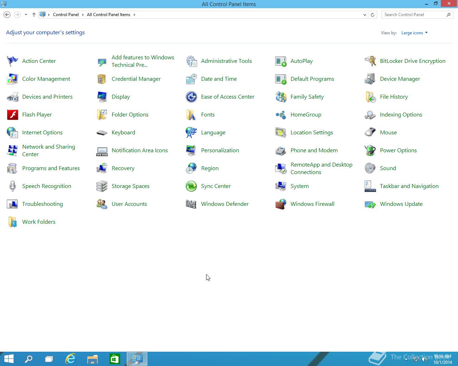
Task: Open the Display monitor icon
Action: click(x=102, y=97)
